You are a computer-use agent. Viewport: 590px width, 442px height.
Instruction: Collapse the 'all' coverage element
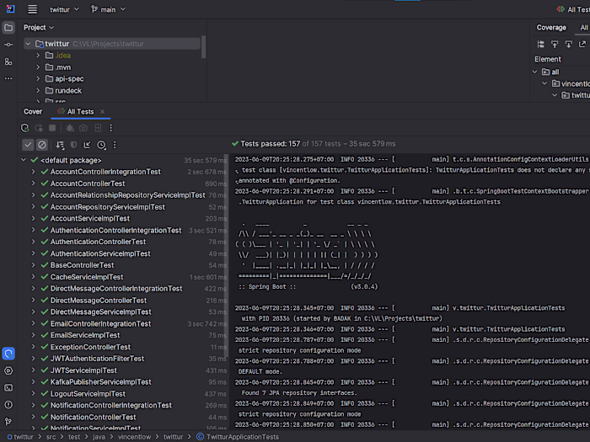coord(535,72)
